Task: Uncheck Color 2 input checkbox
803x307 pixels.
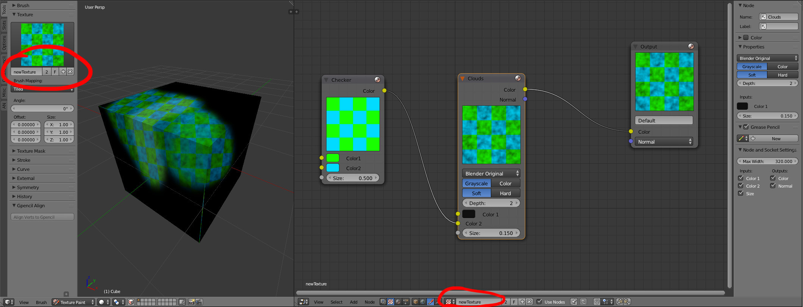Action: (741, 186)
